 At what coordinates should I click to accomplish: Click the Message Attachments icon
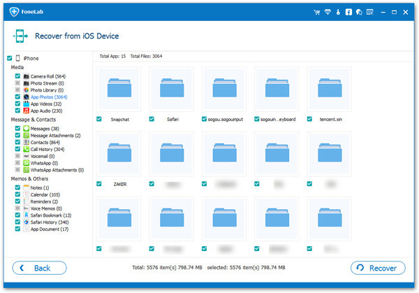(x=27, y=136)
